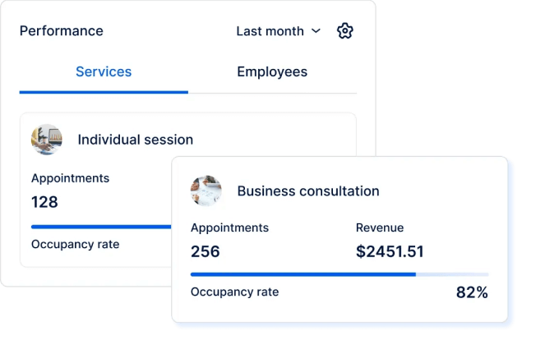
Task: Click the 82% occupancy rate value
Action: click(472, 292)
